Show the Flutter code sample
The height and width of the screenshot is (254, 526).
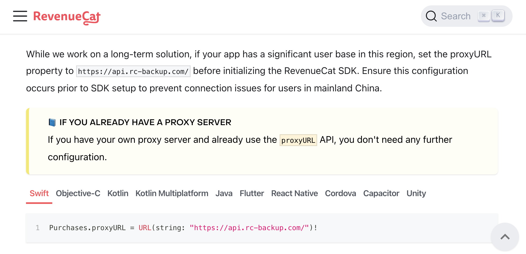pos(252,193)
